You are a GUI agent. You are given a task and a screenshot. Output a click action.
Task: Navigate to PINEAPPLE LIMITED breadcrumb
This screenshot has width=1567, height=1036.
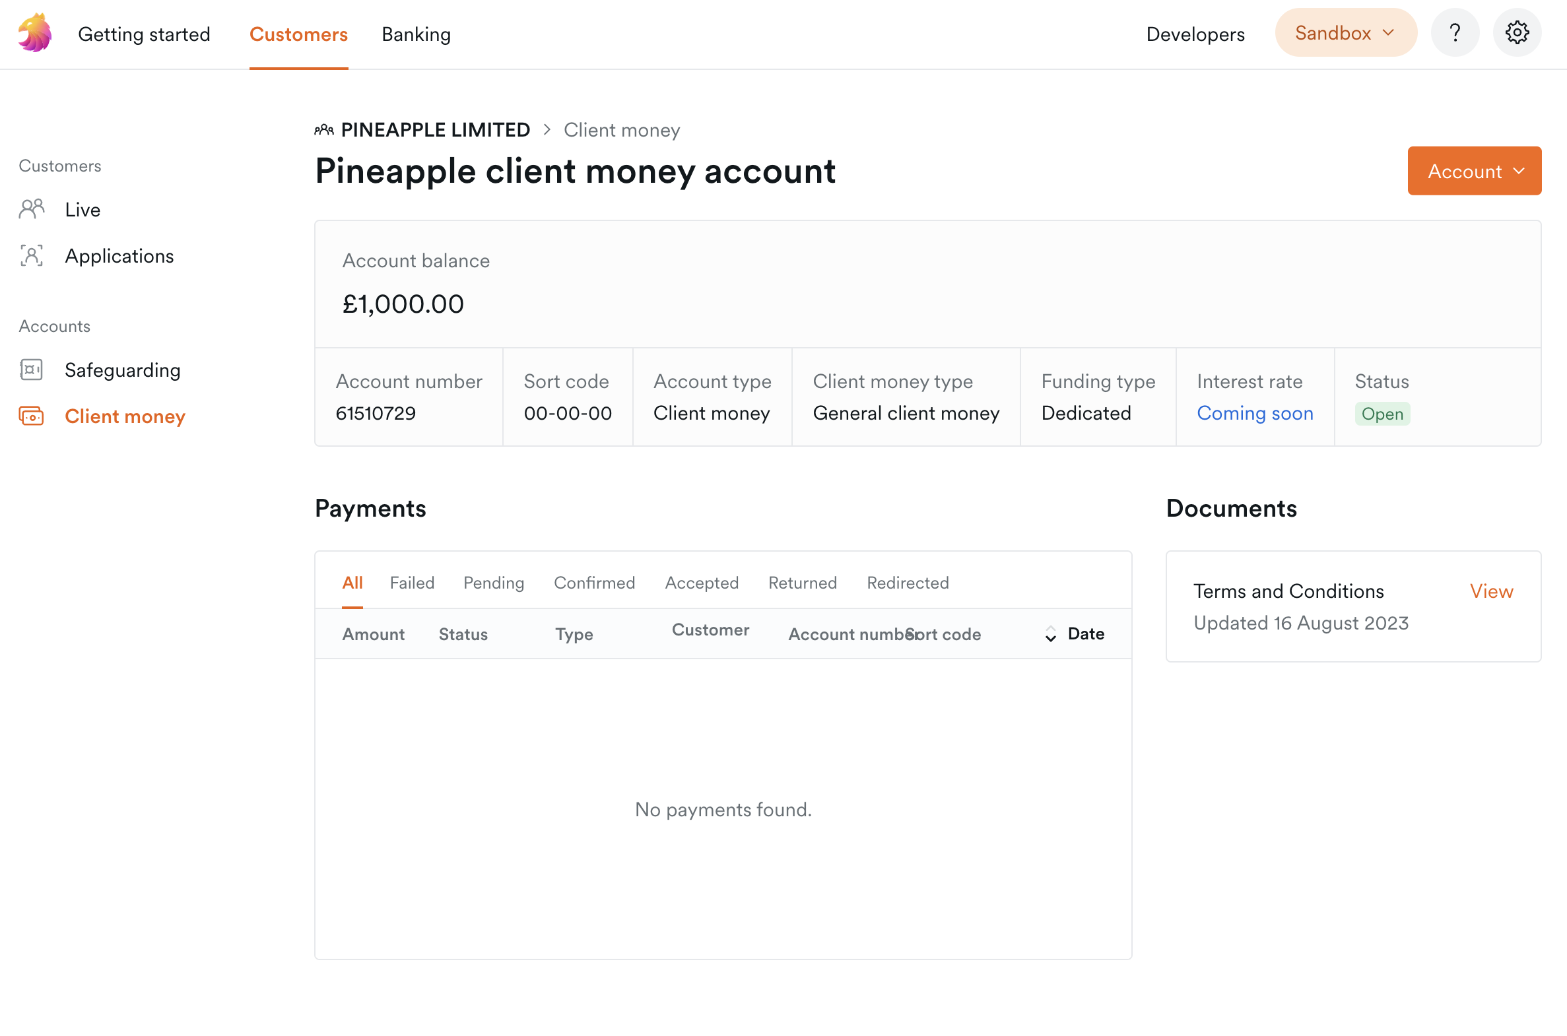tap(436, 130)
